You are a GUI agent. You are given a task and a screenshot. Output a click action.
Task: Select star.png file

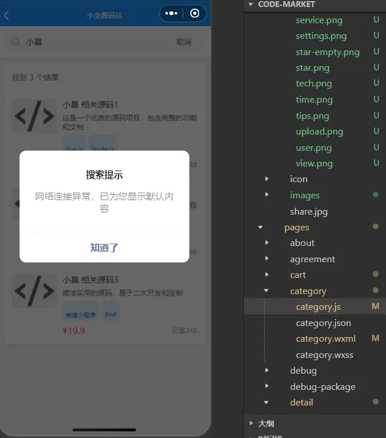(x=312, y=68)
